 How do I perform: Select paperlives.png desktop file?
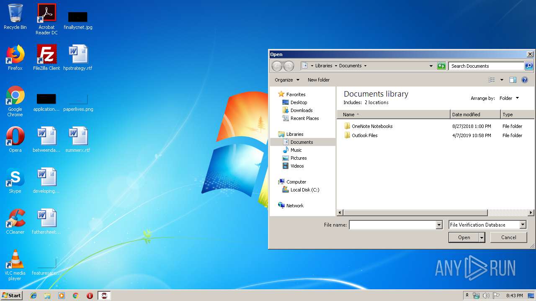click(78, 103)
